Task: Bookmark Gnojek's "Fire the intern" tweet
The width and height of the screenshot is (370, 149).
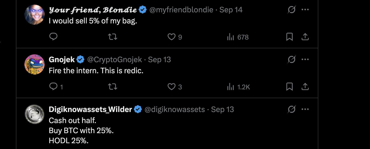Action: pyautogui.click(x=290, y=87)
